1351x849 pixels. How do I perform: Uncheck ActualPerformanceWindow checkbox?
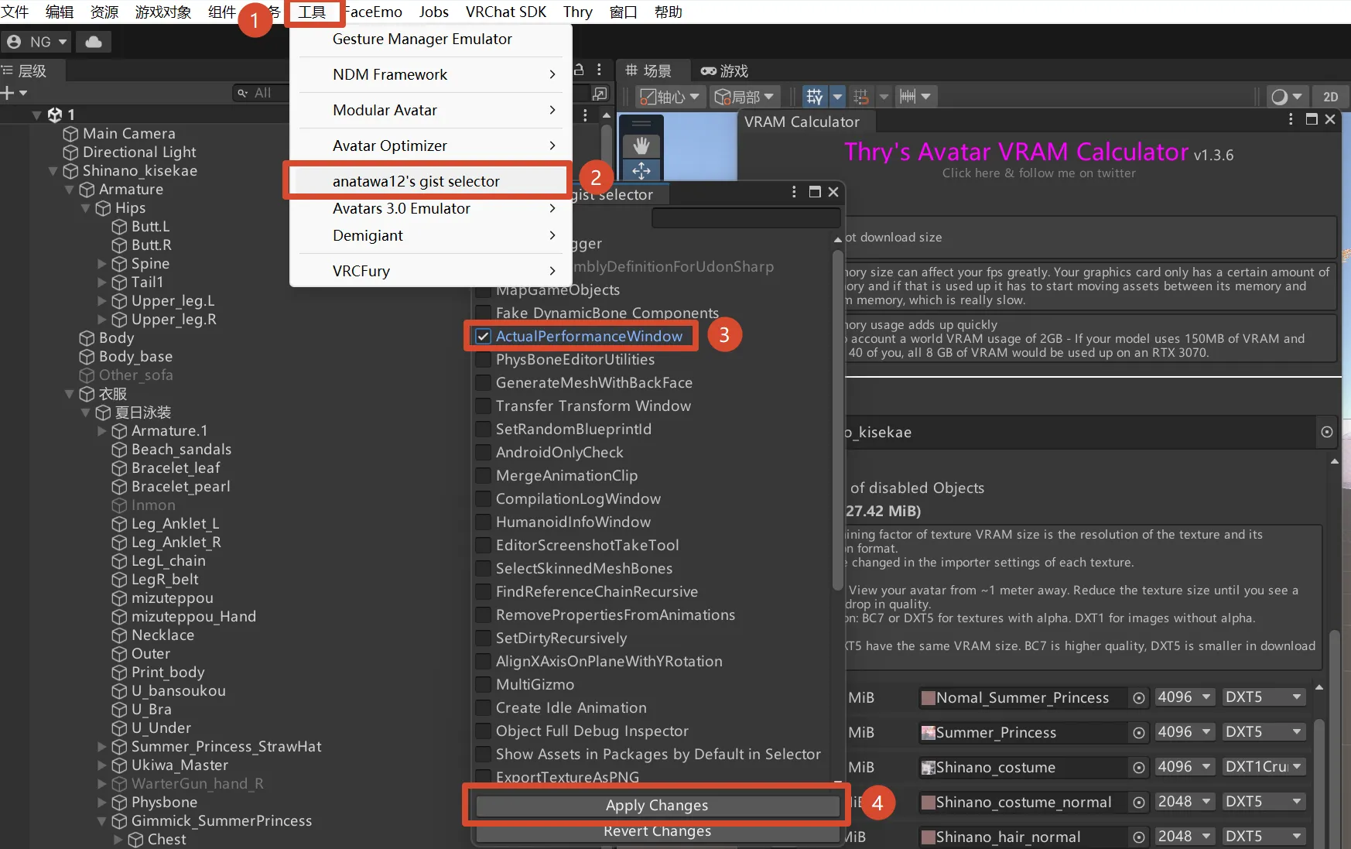pos(483,337)
